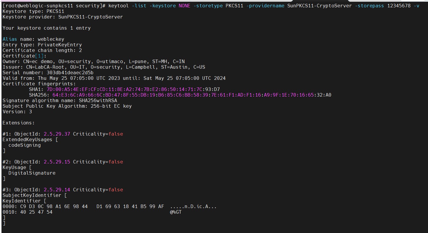Click the SHA1 fingerprint value
This screenshot has height=233, width=428.
pos(133,90)
